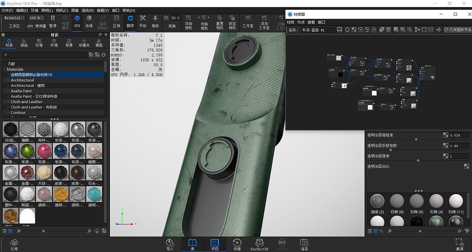472x252 pixels.
Task: Click the material library search field
Action: point(46,55)
